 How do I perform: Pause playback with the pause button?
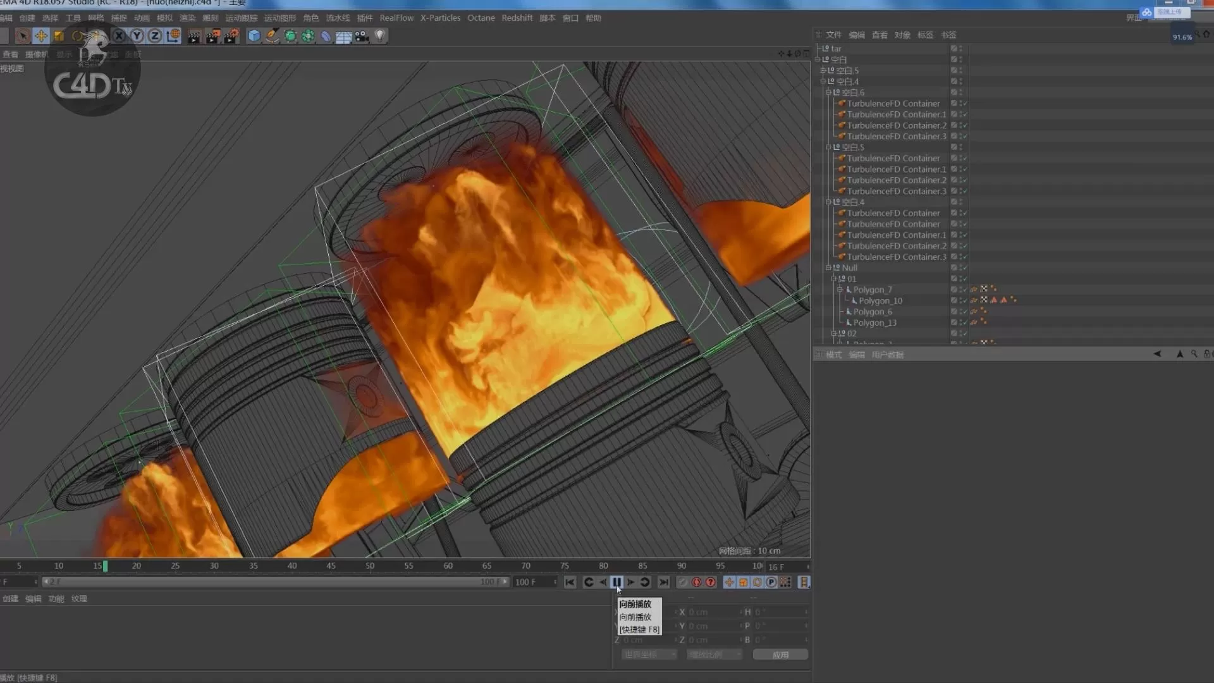click(x=616, y=582)
